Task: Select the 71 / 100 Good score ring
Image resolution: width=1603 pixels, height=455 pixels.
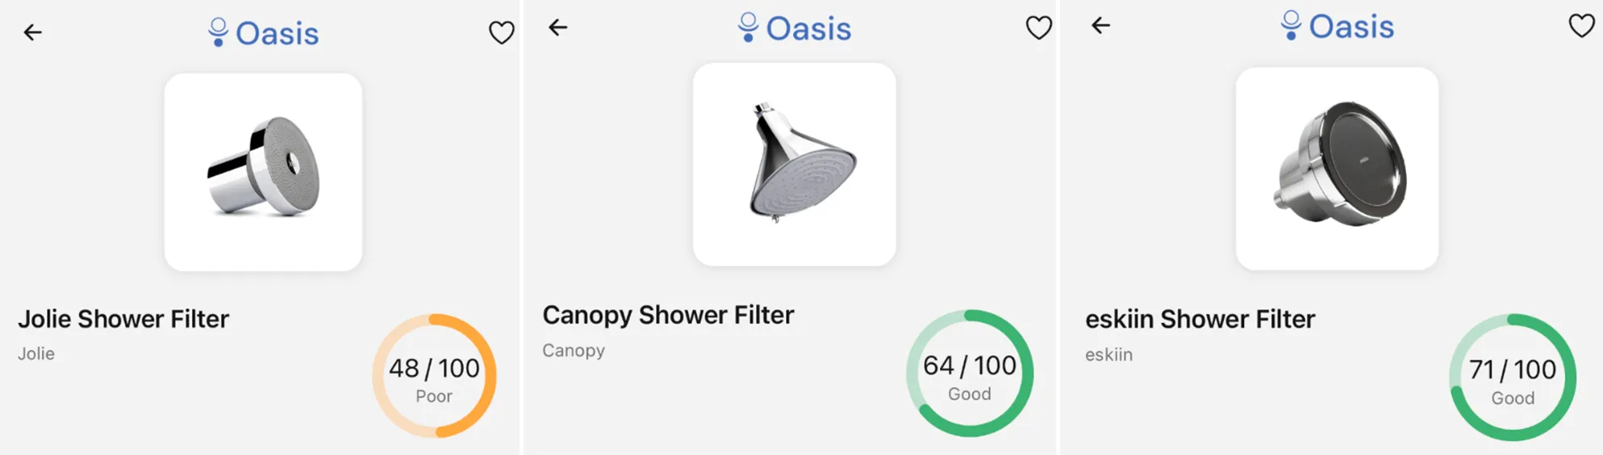Action: (x=1513, y=378)
